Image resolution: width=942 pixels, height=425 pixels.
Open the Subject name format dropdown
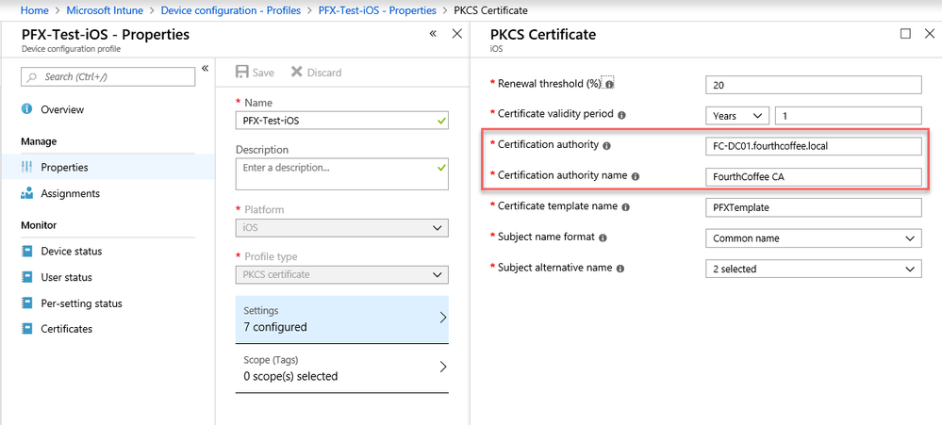coord(814,238)
